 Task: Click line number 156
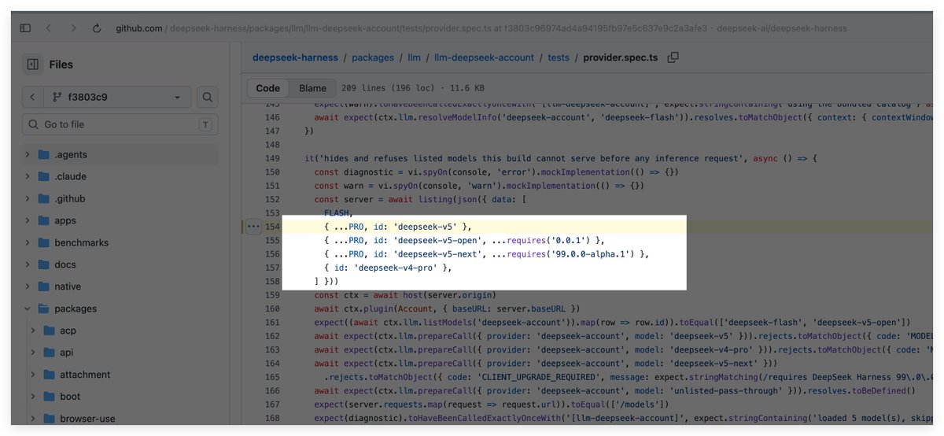pyautogui.click(x=272, y=254)
